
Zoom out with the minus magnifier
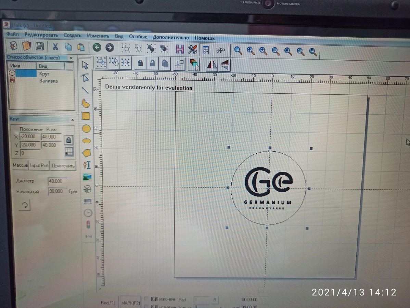pos(276,51)
